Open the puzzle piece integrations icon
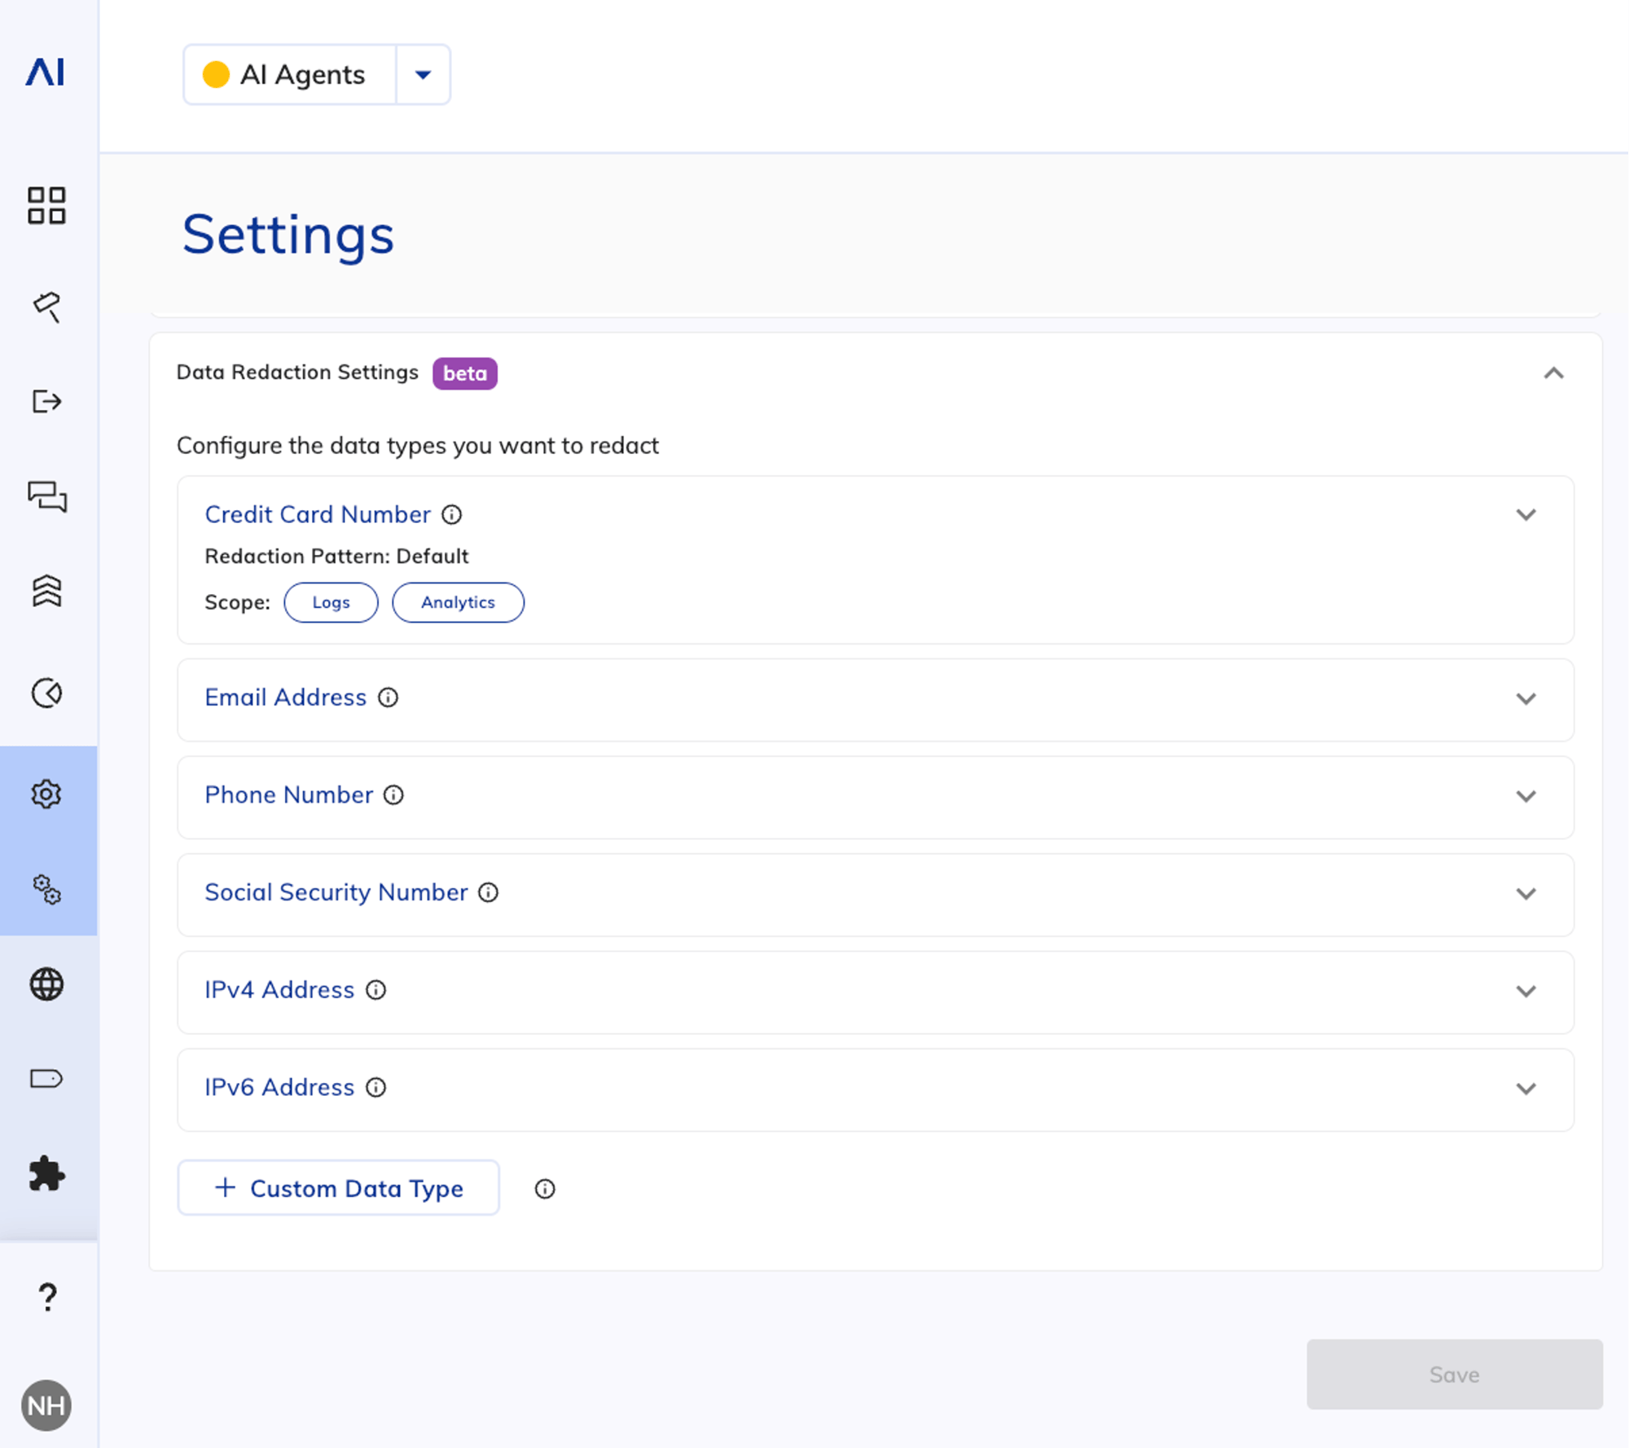The width and height of the screenshot is (1629, 1448). 46,1174
